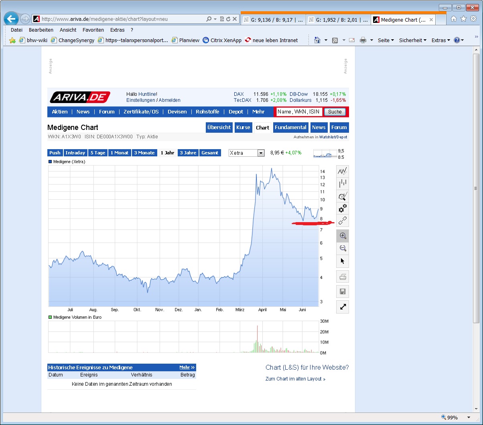Select Übersicht tab
Screen dimensions: 483x425
[x=219, y=127]
